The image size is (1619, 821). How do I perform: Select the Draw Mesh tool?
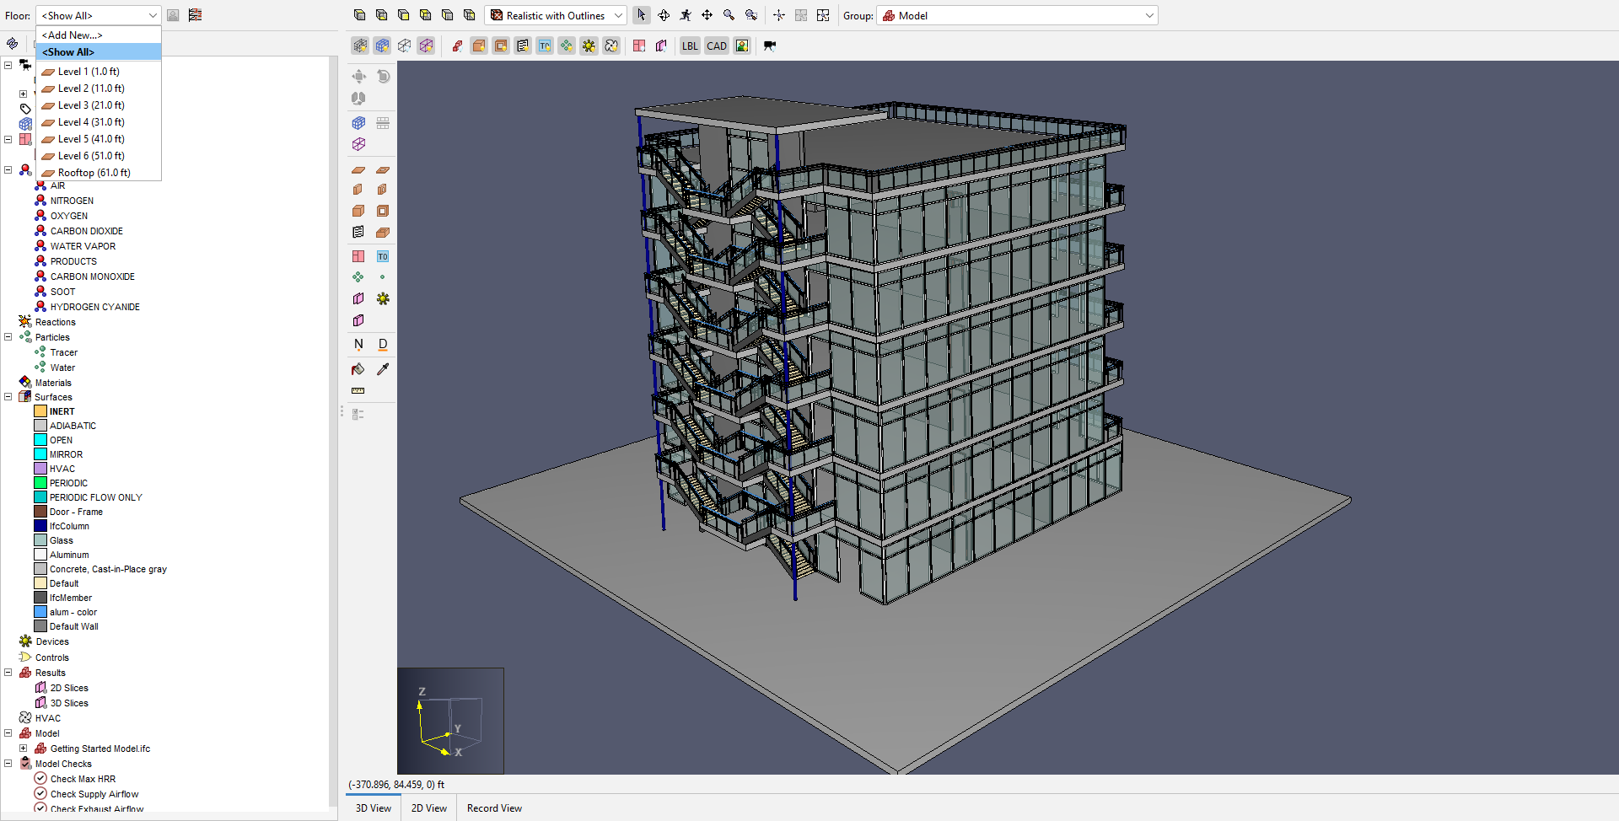tap(358, 123)
